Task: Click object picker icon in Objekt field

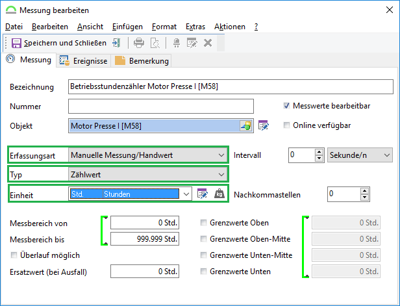Action: (246, 126)
